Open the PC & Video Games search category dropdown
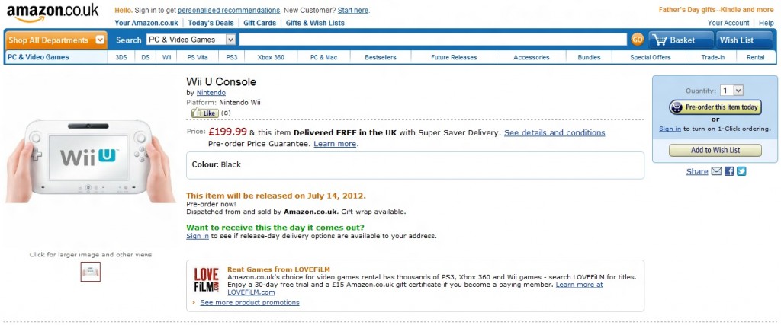Viewport: 781px width, 325px height. click(191, 40)
